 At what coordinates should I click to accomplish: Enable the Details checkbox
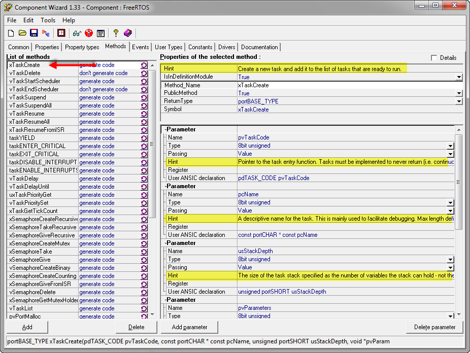click(434, 58)
